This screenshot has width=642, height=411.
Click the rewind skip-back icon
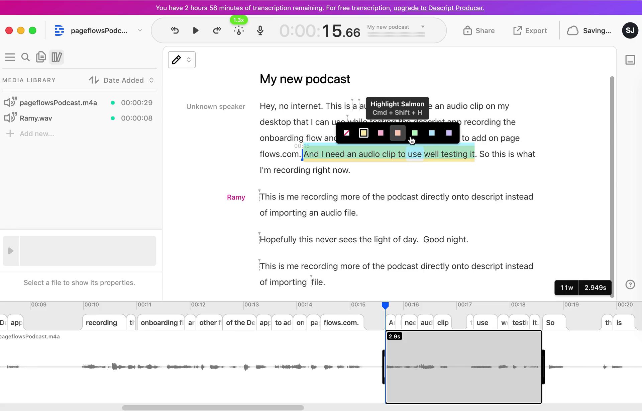[x=175, y=30]
